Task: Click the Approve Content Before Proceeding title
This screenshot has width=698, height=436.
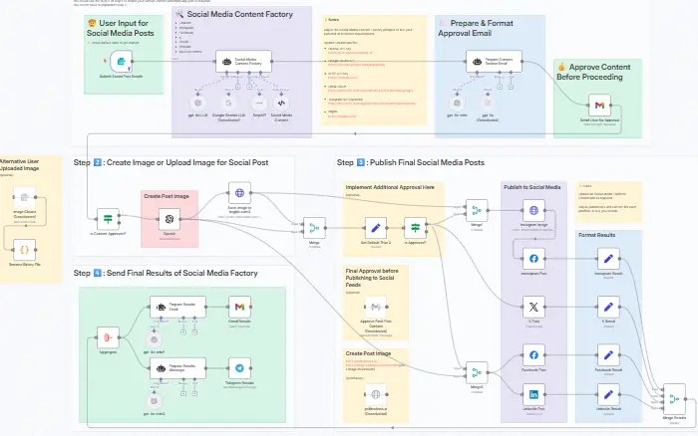Action: 593,72
